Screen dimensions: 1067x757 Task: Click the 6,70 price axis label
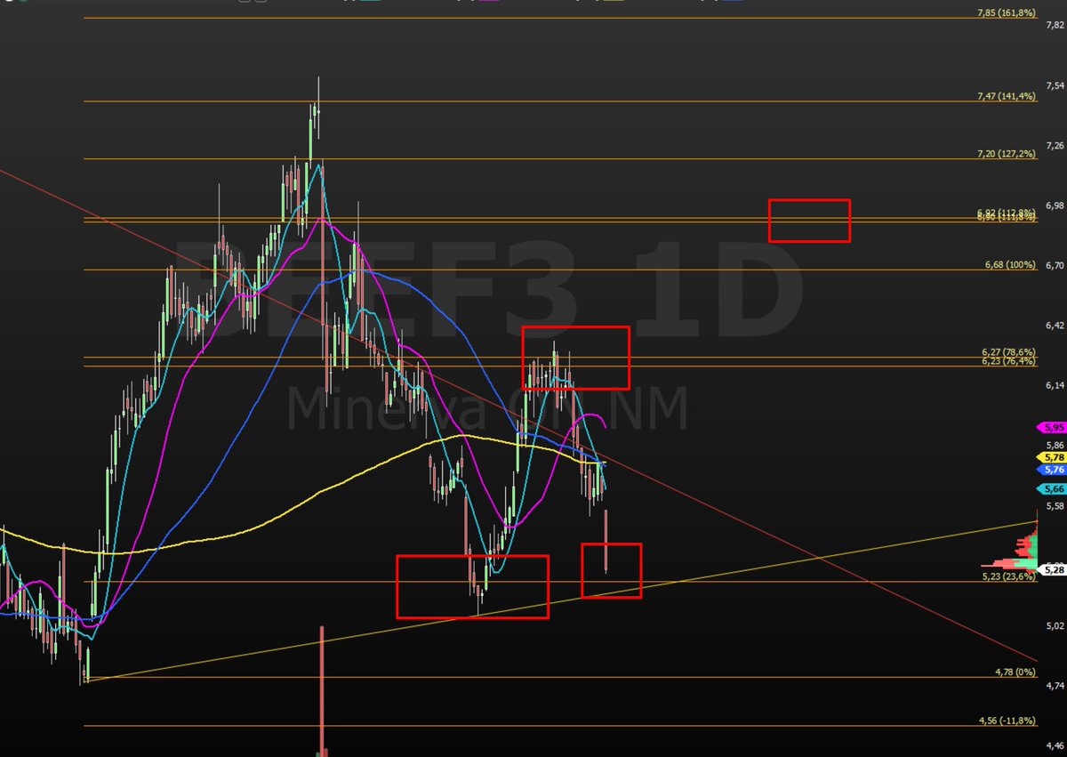(x=1055, y=265)
